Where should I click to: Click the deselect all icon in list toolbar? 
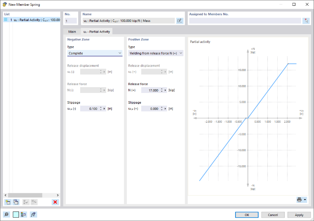[x=34, y=202]
